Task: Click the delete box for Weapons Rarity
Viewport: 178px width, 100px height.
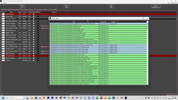Action: [x=38, y=33]
